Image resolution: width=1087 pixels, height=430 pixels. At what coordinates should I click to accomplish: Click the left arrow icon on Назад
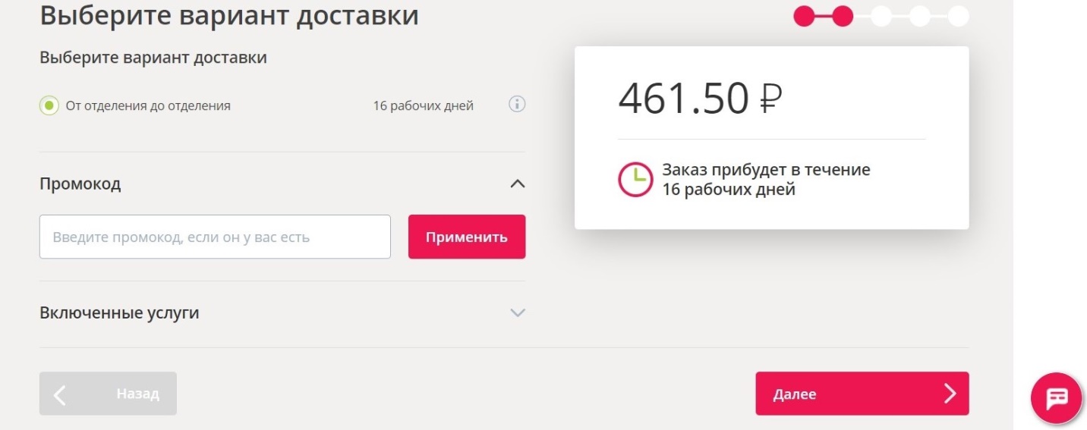(x=60, y=394)
